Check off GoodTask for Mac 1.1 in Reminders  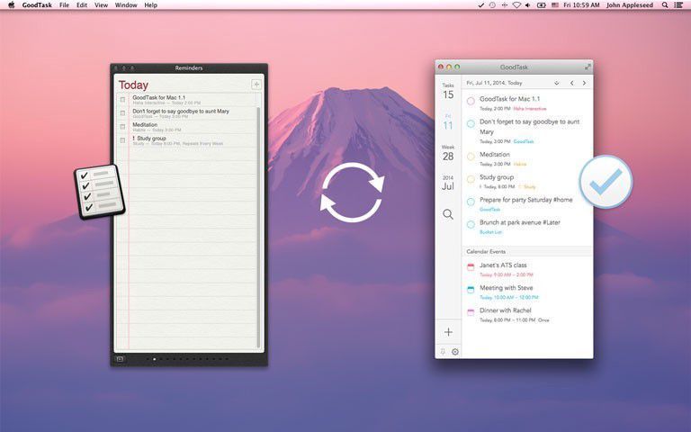(x=122, y=100)
